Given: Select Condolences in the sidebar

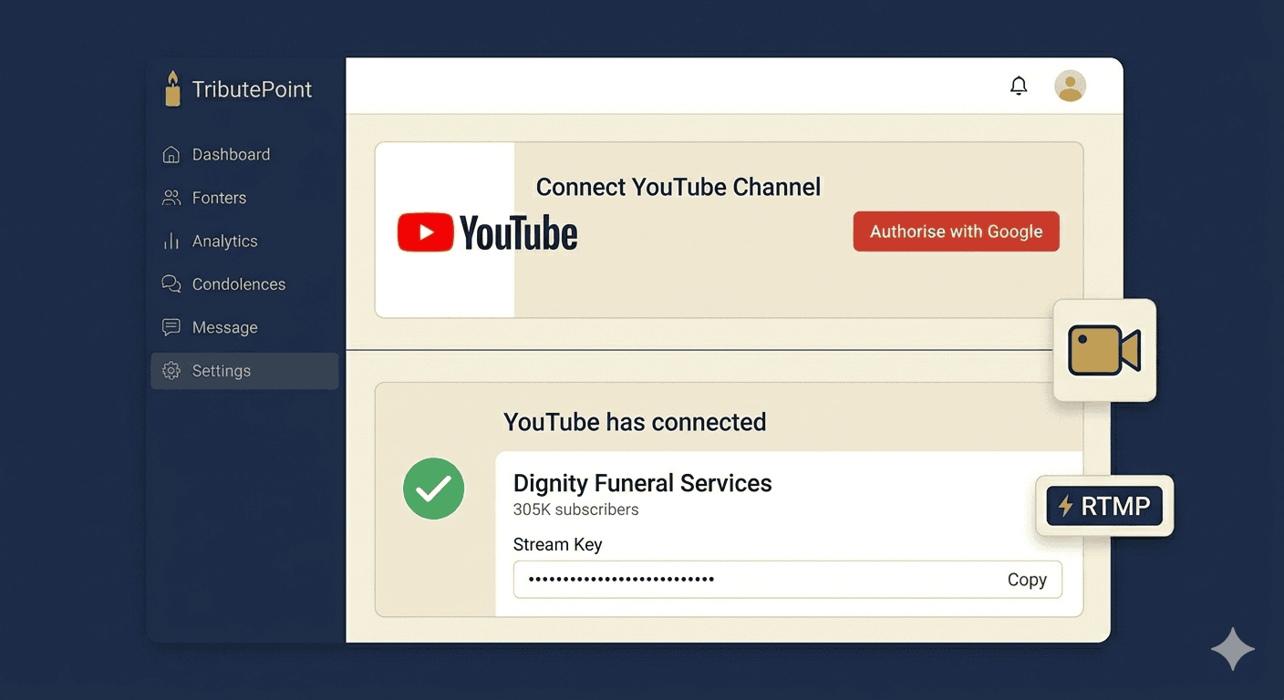Looking at the screenshot, I should coord(238,283).
